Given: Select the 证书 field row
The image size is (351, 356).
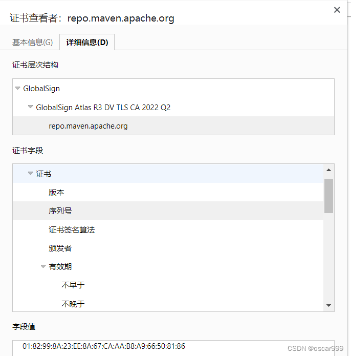Looking at the screenshot, I should 168,174.
